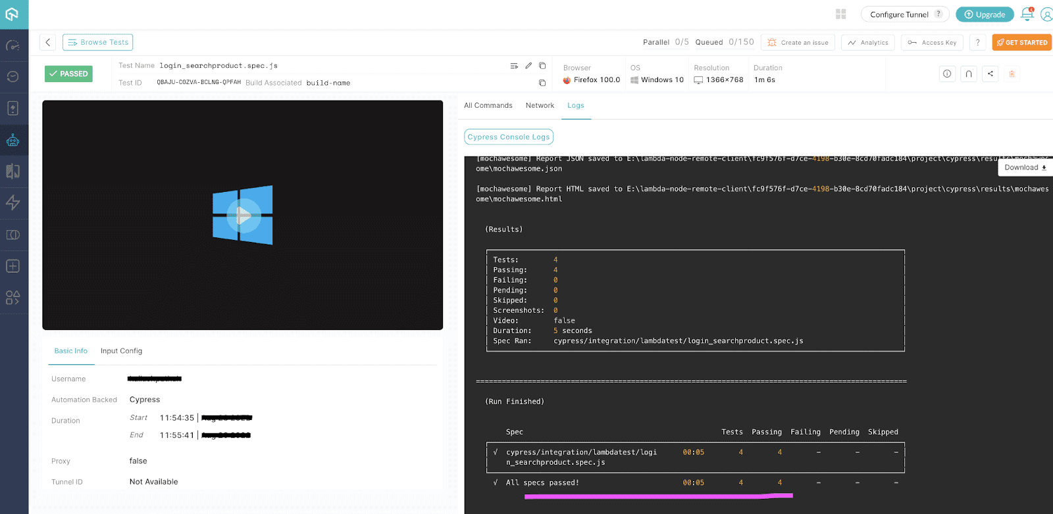Open the user profile avatar
Viewport: 1053px width, 514px height.
1046,14
